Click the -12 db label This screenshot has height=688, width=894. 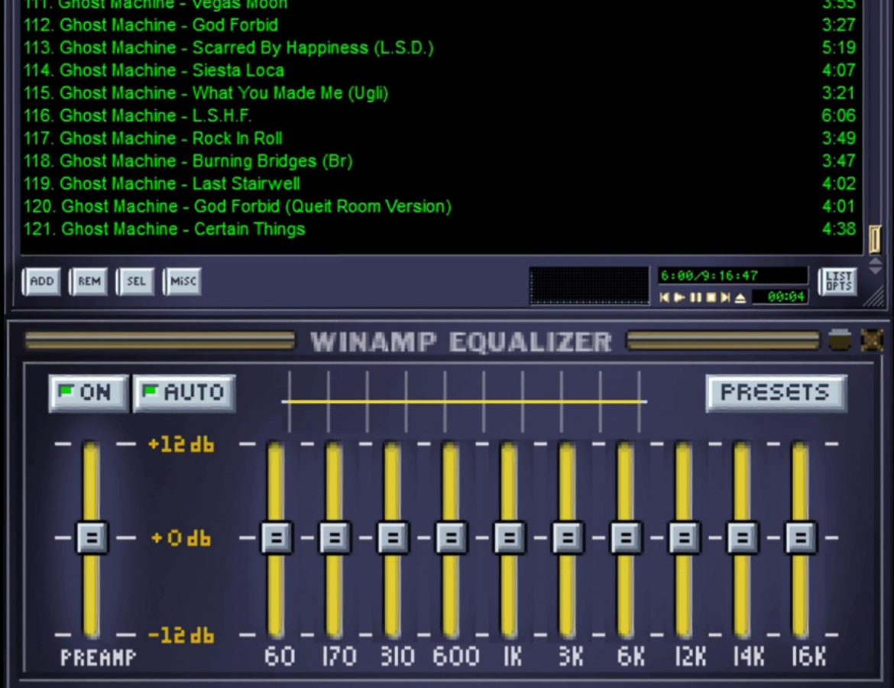181,634
